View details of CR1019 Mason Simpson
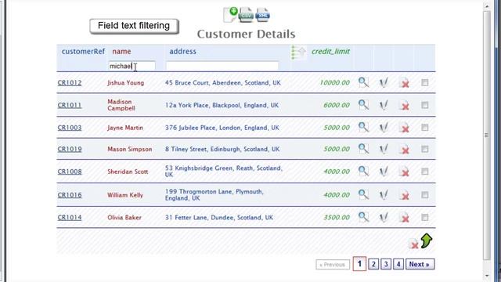The image size is (501, 282). click(363, 149)
